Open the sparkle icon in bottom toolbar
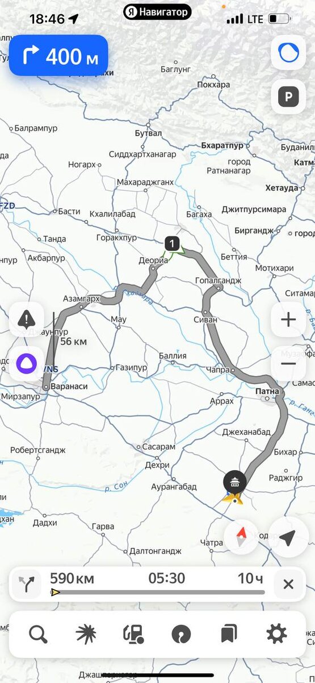 [86, 633]
